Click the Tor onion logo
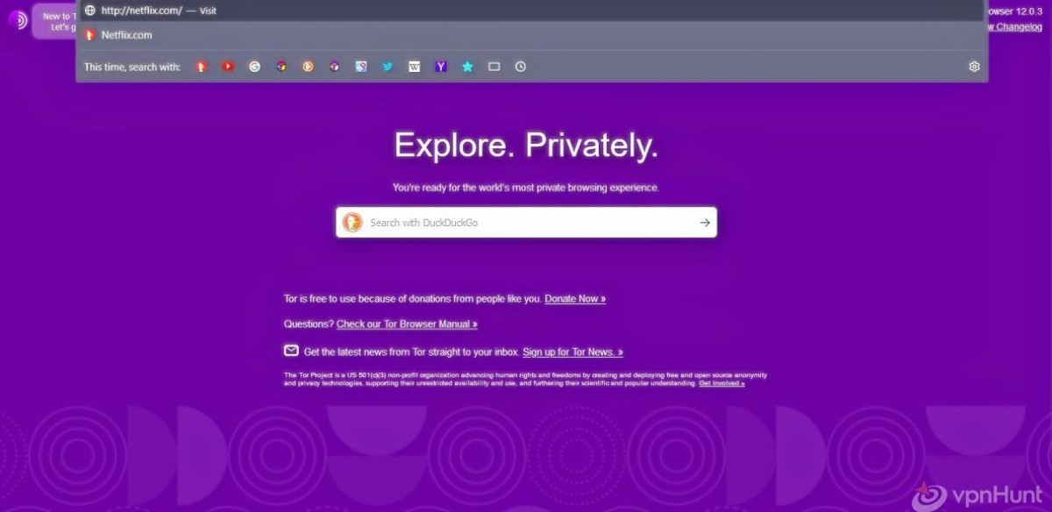The image size is (1052, 512). tap(18, 20)
